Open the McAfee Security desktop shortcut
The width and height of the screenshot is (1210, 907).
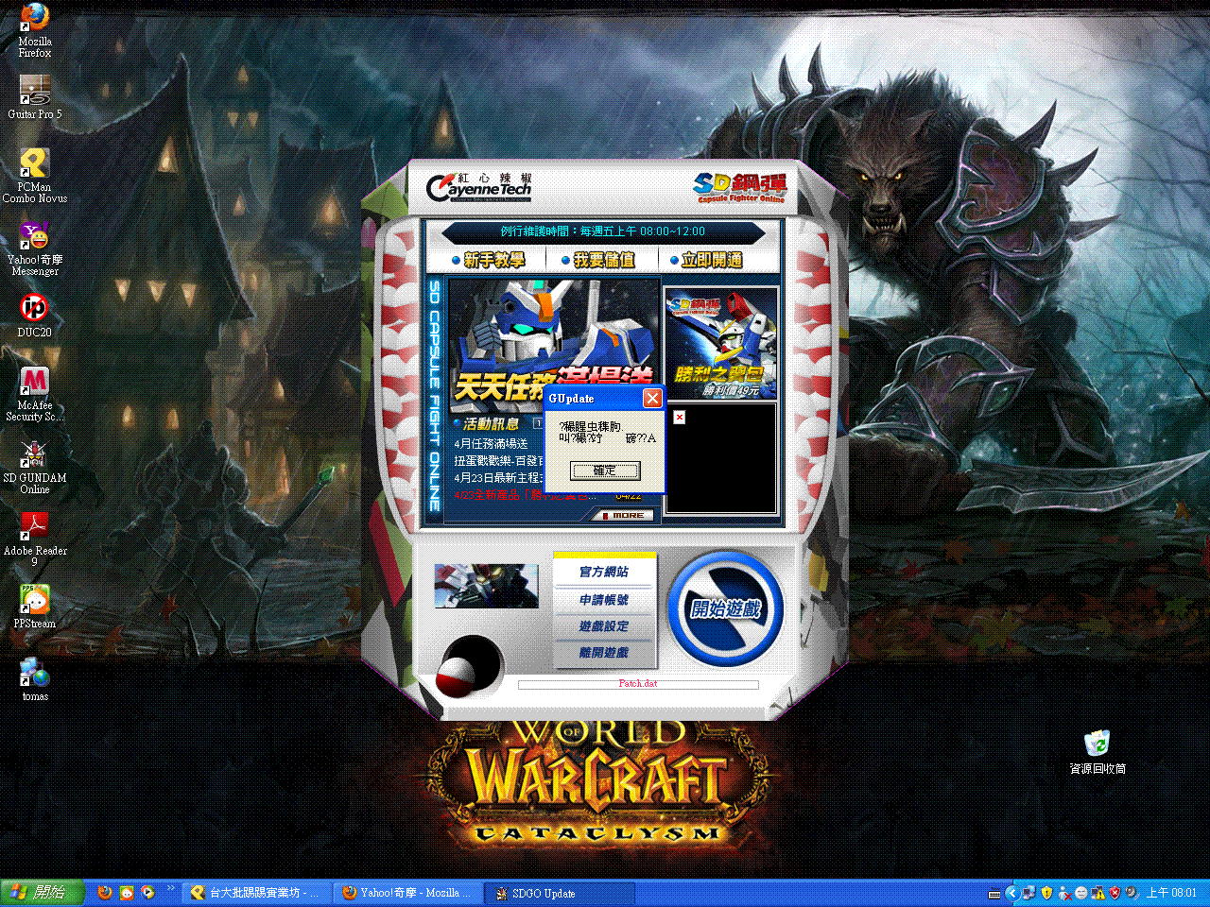click(x=35, y=394)
